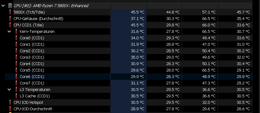Click the 31.1 °C current value of Core7
Viewport: 260px width, 113px height.
pyautogui.click(x=138, y=83)
